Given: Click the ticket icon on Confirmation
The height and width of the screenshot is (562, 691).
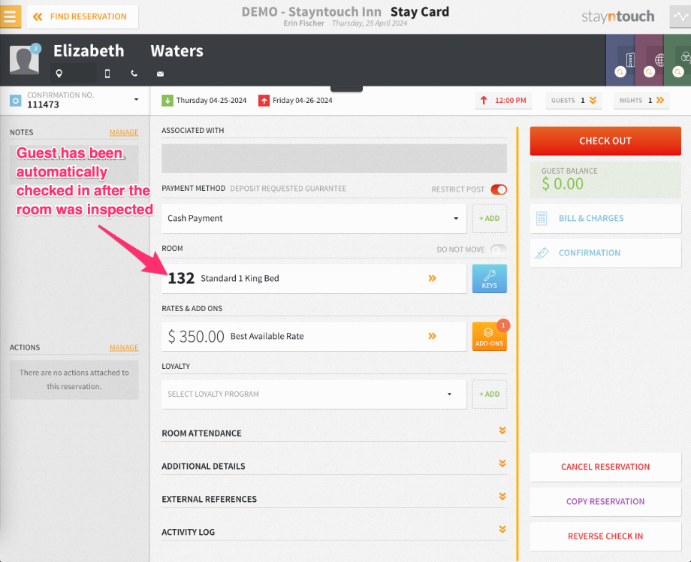Looking at the screenshot, I should pyautogui.click(x=542, y=253).
